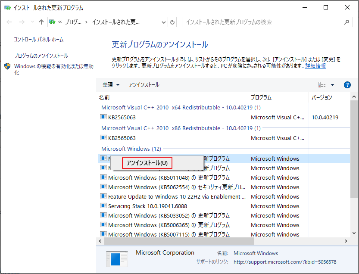The height and width of the screenshot is (274, 359).
Task: Click the icon beside Feature Update row
Action: coord(103,196)
